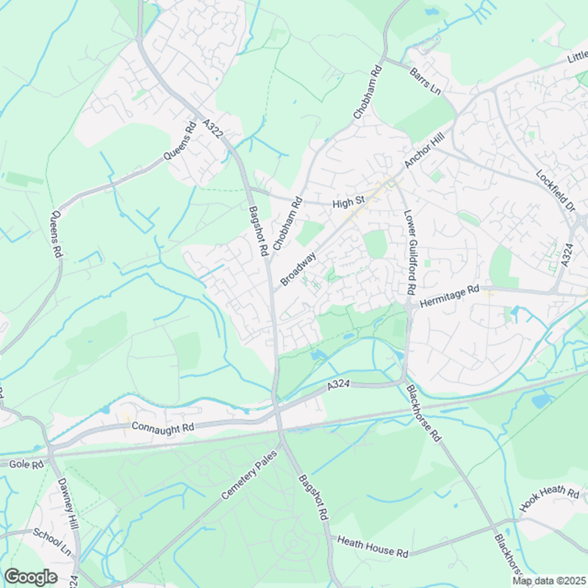Click the Lower Guildford Rd label
588x588 pixels.
410,252
